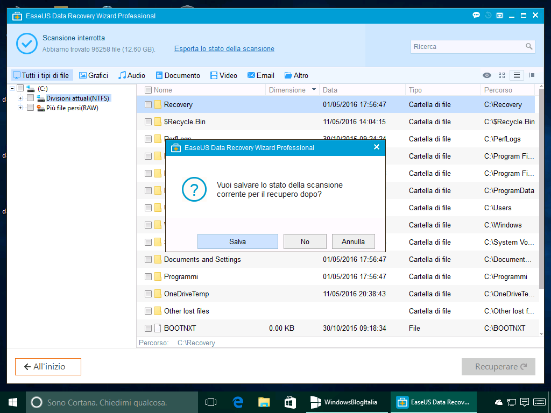551x413 pixels.
Task: Expand the Divisioni attuali(NTFS) node
Action: pyautogui.click(x=20, y=98)
